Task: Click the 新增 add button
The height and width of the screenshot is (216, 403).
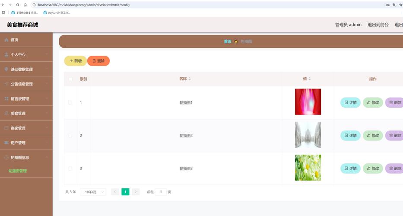Action: pyautogui.click(x=75, y=61)
